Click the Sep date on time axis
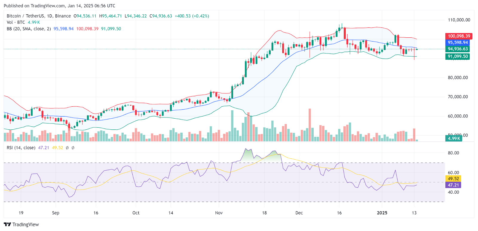This screenshot has width=478, height=231. click(x=56, y=213)
